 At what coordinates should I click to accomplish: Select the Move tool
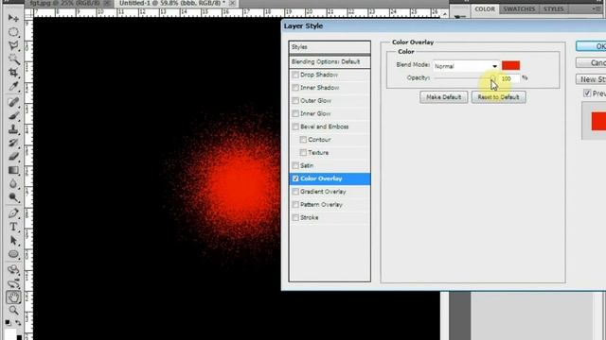[13, 18]
